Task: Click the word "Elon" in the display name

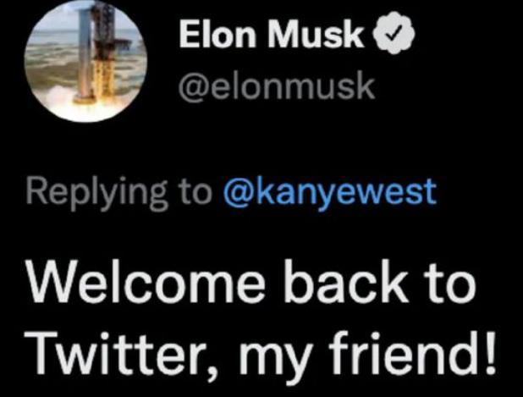Action: click(217, 34)
